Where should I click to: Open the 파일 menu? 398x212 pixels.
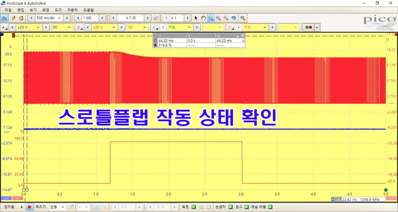coord(8,10)
